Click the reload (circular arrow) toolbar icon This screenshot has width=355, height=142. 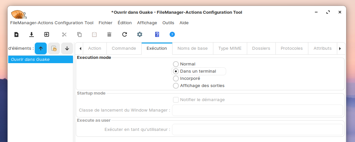click(x=125, y=34)
